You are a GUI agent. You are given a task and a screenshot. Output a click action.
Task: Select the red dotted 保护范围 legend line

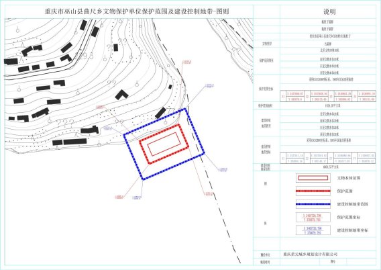(x=313, y=191)
